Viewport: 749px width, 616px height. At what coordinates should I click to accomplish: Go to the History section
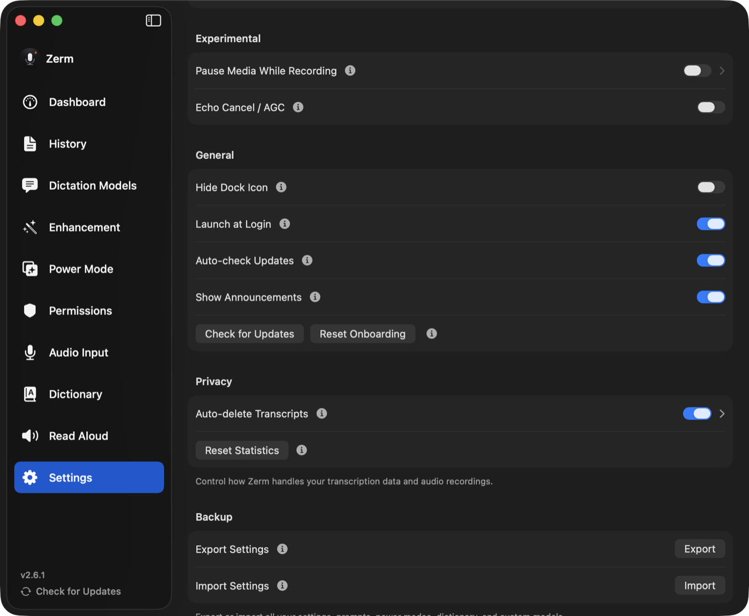point(89,144)
